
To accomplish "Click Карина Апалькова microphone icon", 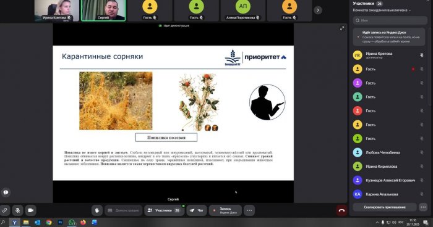I will point(422,194).
